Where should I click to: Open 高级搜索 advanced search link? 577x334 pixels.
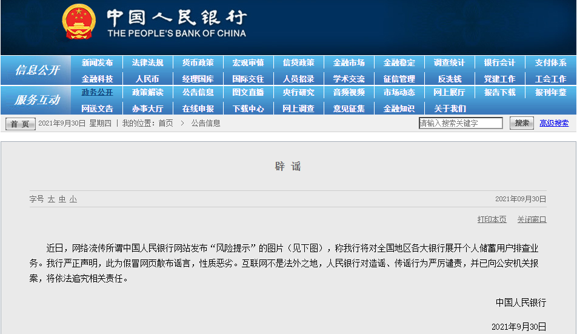[554, 123]
